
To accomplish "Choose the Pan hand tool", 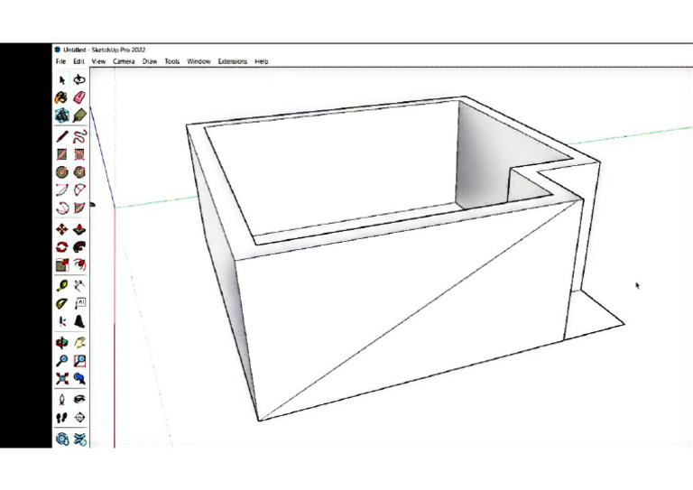I will click(x=79, y=342).
